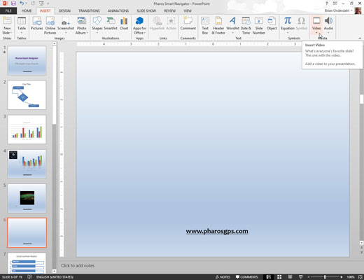Insert an Equation symbol
The width and height of the screenshot is (364, 280).
(288, 25)
